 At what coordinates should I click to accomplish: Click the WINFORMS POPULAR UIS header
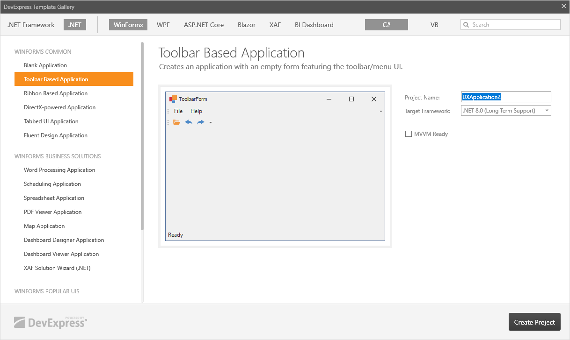pos(47,291)
